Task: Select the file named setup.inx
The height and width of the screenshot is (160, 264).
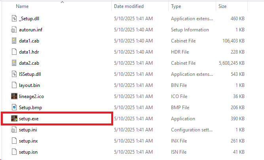Action: click(x=28, y=141)
